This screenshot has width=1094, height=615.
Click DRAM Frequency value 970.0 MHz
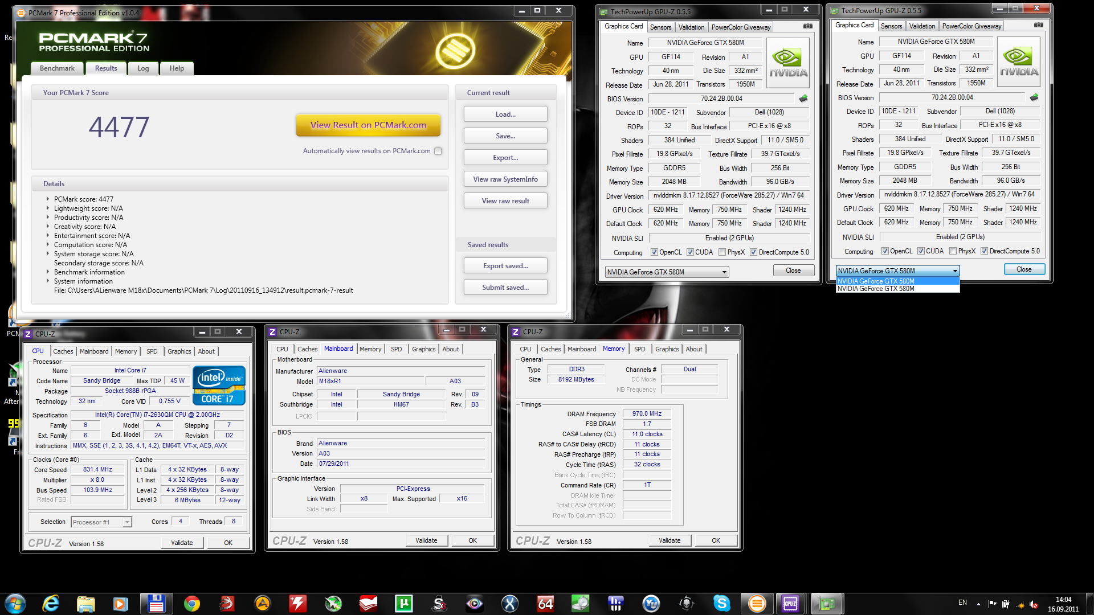pyautogui.click(x=647, y=414)
